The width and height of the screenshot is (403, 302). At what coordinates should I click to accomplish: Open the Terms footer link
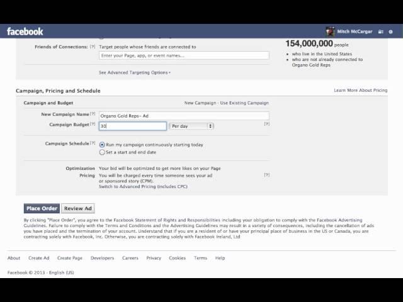click(200, 258)
